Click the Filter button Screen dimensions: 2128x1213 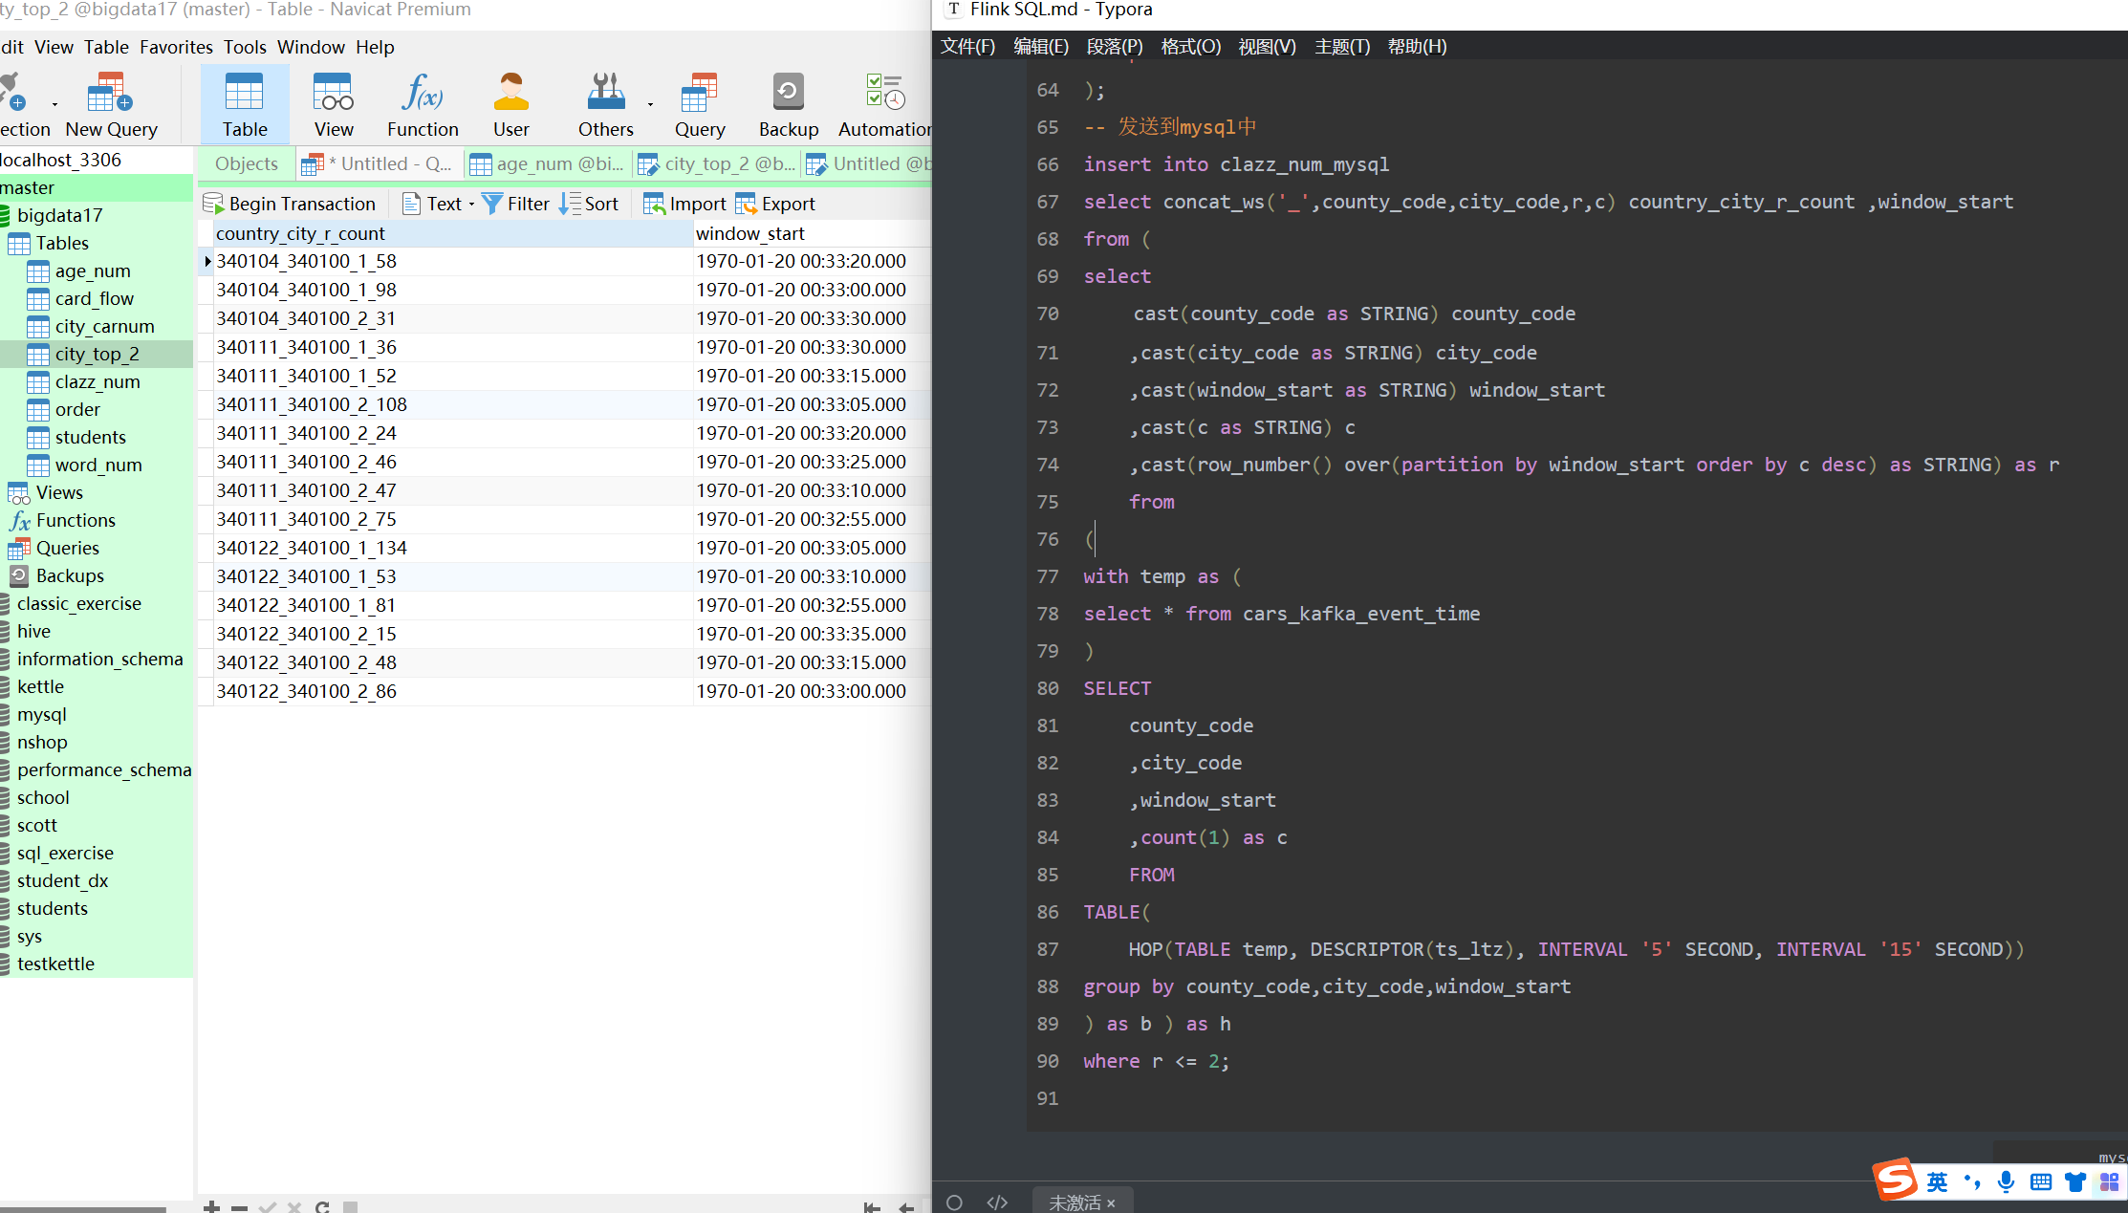(516, 204)
